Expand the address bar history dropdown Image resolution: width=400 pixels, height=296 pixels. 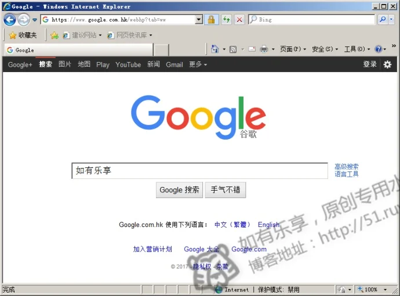point(199,20)
